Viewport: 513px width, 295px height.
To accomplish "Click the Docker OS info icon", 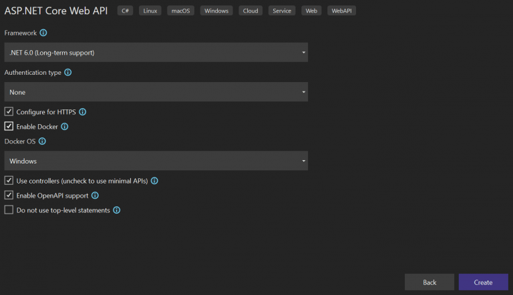I will 42,141.
